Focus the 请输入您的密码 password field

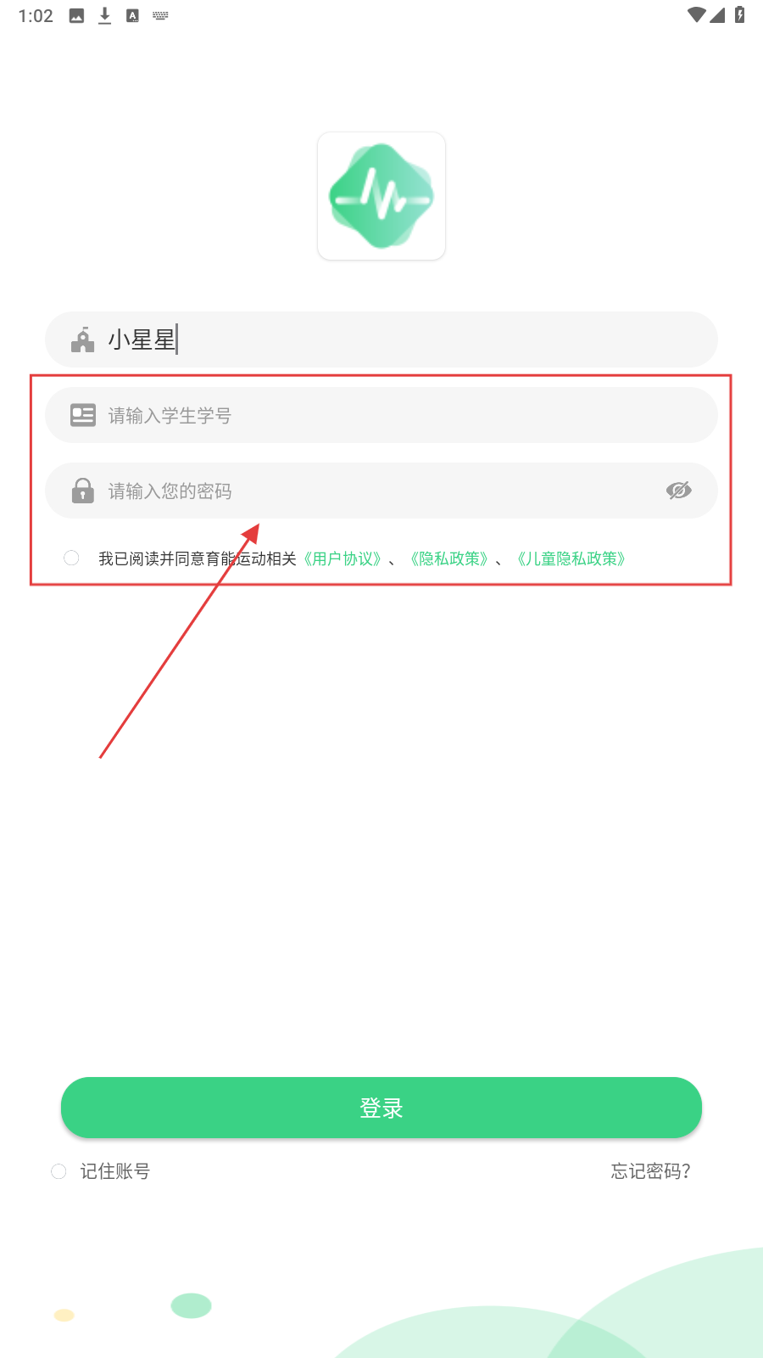point(381,491)
